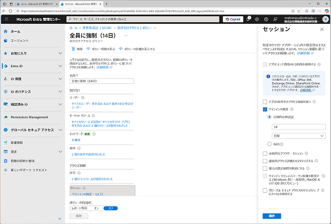Click info icon beside サインインの頻度 checkbox

[292, 109]
